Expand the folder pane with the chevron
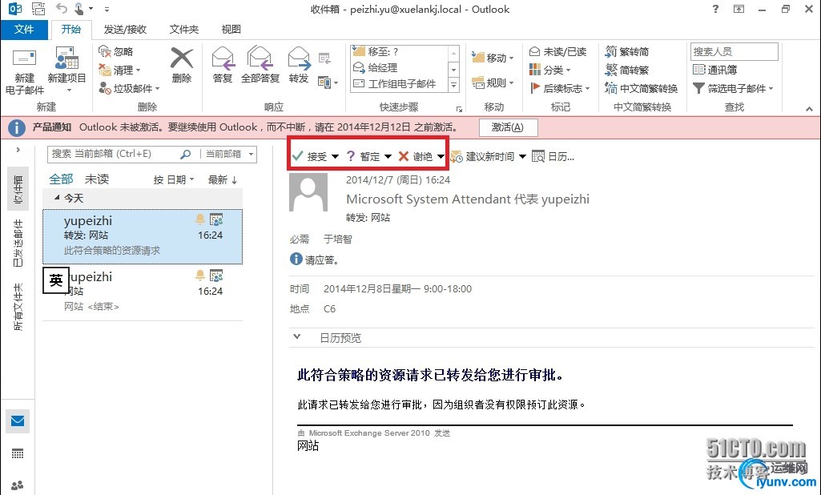This screenshot has height=495, width=821. 18,150
